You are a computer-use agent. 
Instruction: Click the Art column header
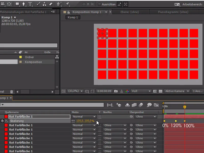coord(26,52)
